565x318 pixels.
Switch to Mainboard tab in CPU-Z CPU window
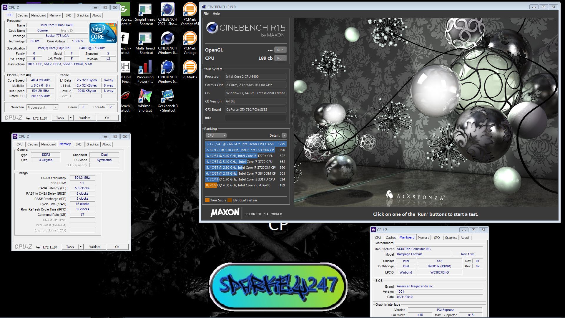[39, 15]
